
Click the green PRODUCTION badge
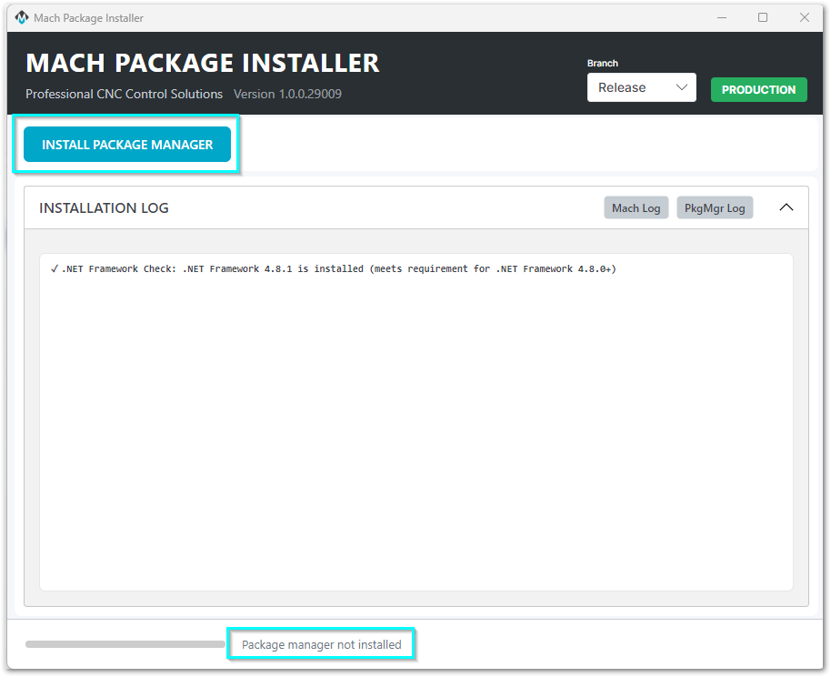pyautogui.click(x=758, y=89)
